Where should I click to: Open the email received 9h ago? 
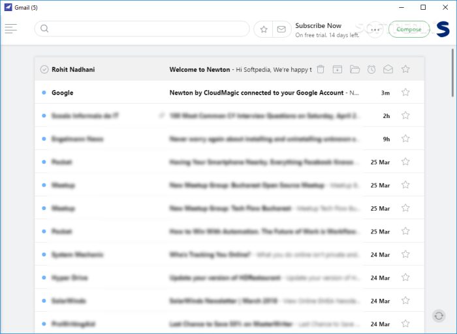tap(229, 138)
